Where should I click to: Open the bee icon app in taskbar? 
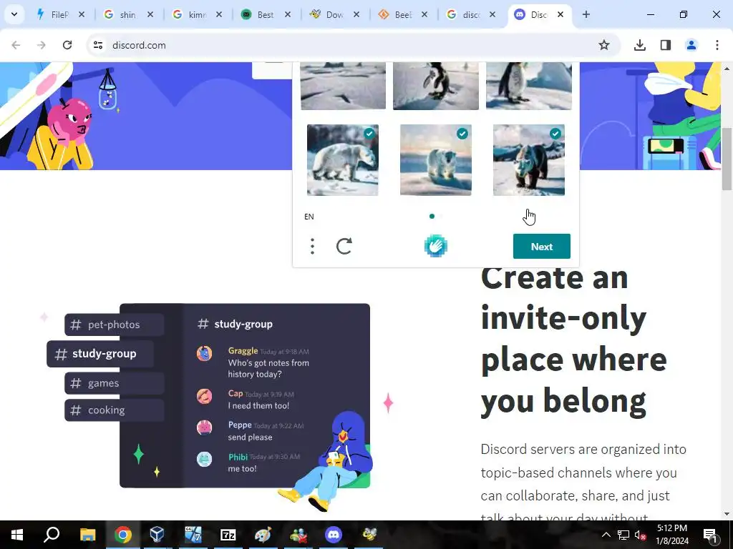tap(369, 535)
